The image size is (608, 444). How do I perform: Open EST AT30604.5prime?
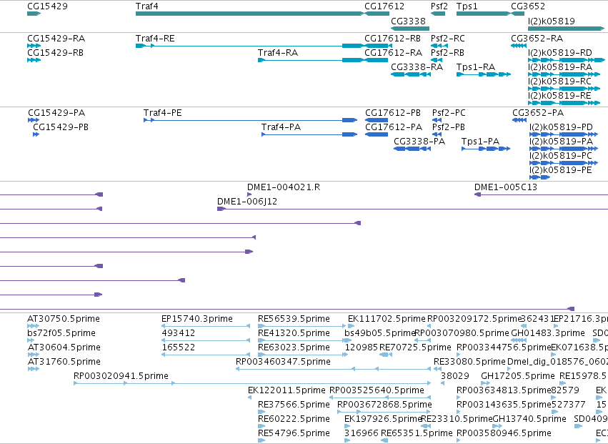click(34, 355)
